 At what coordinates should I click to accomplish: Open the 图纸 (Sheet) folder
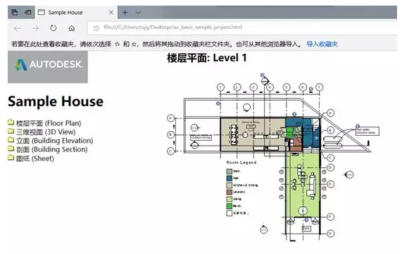[x=35, y=158]
